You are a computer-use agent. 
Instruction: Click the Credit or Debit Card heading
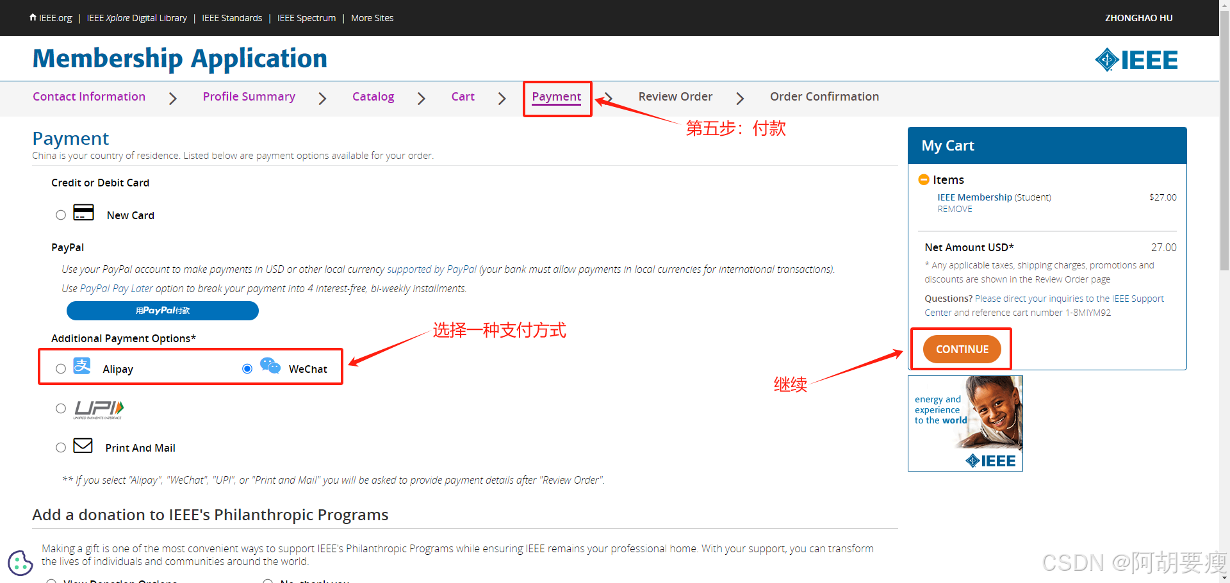click(101, 183)
